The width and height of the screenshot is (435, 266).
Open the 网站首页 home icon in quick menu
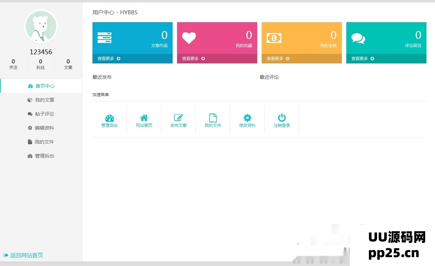[x=144, y=117]
